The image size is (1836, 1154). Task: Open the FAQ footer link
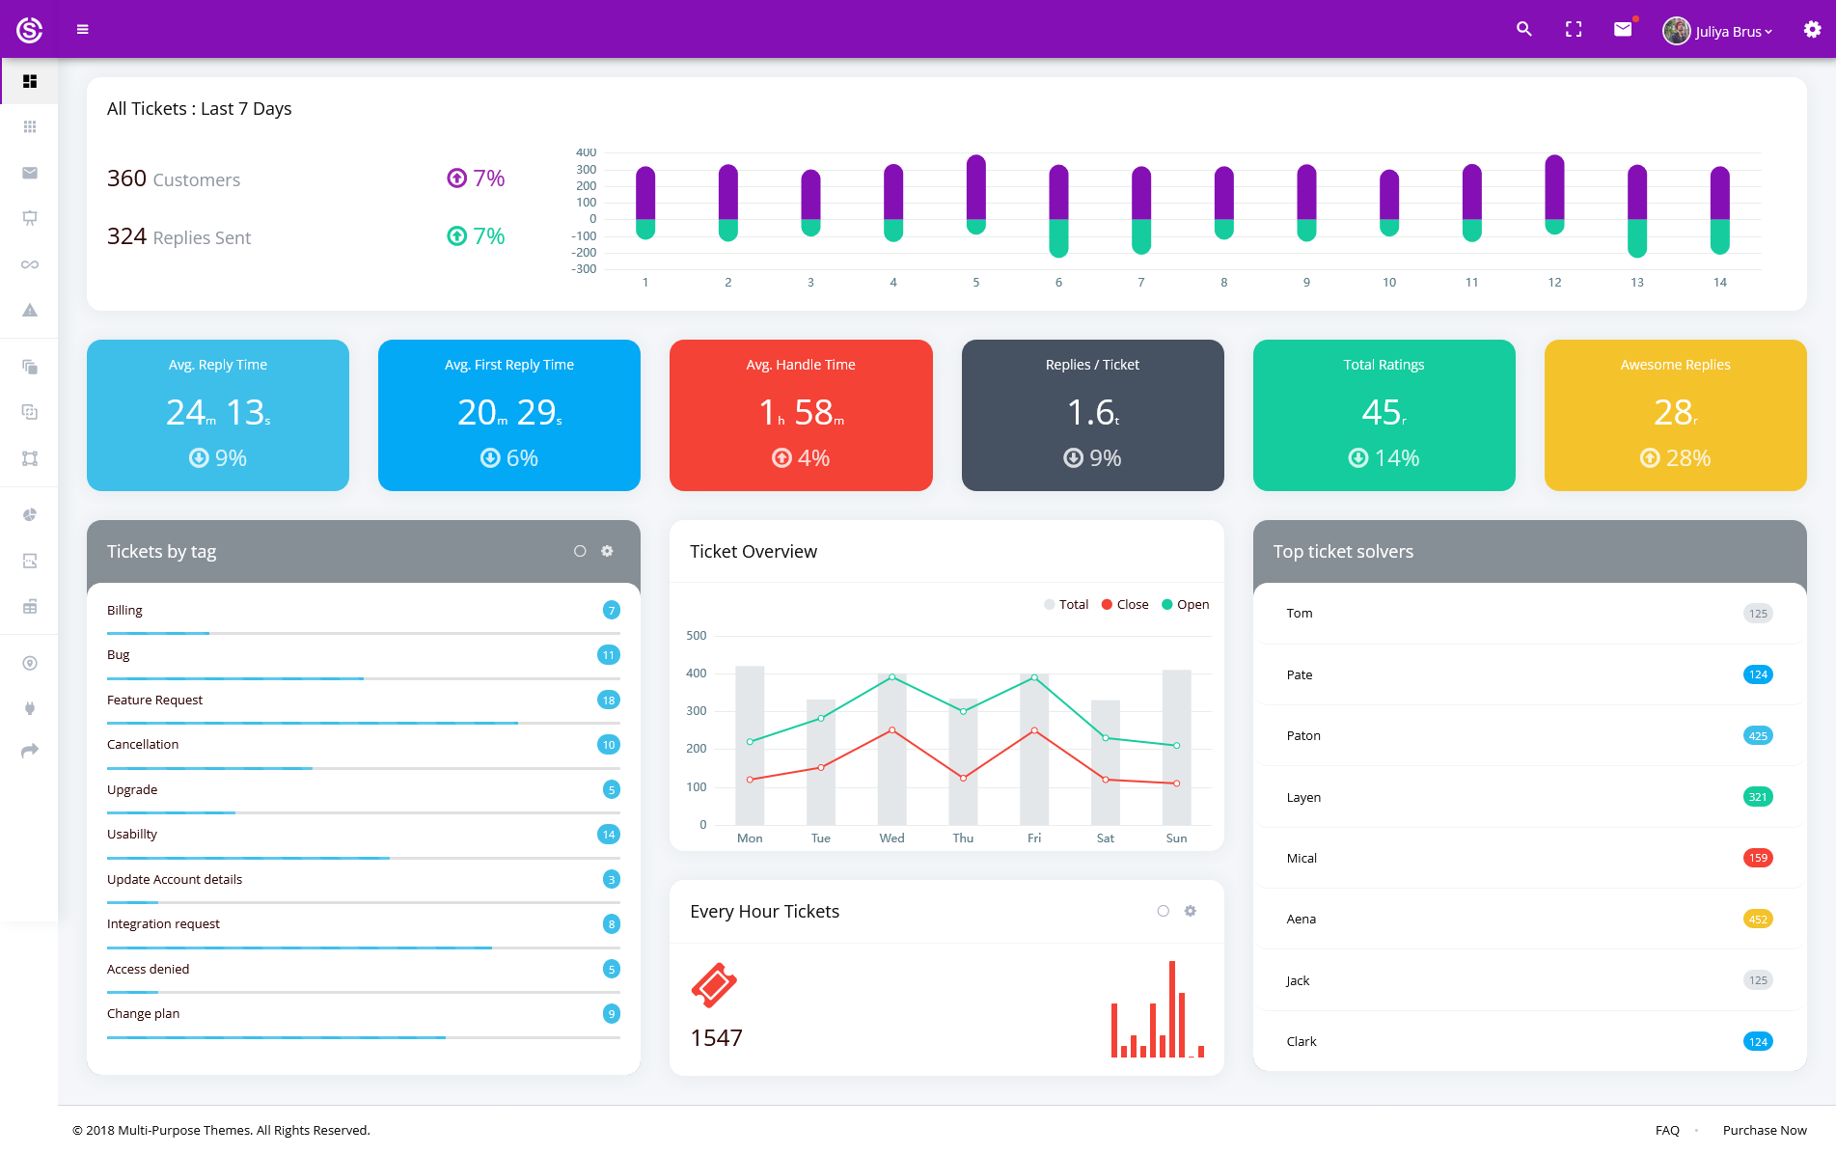pyautogui.click(x=1667, y=1130)
